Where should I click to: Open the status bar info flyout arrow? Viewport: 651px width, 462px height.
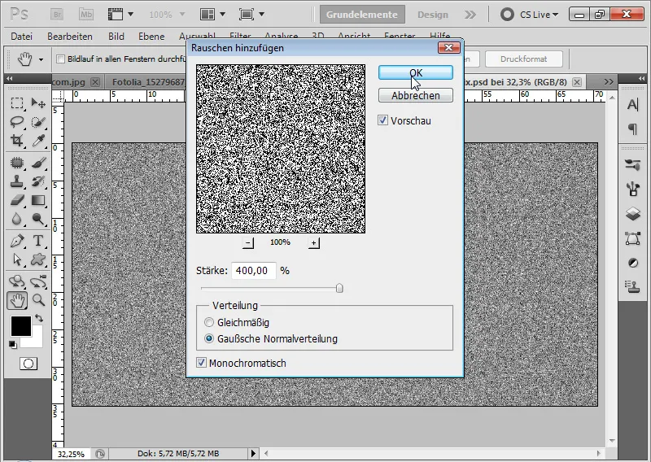pos(253,453)
